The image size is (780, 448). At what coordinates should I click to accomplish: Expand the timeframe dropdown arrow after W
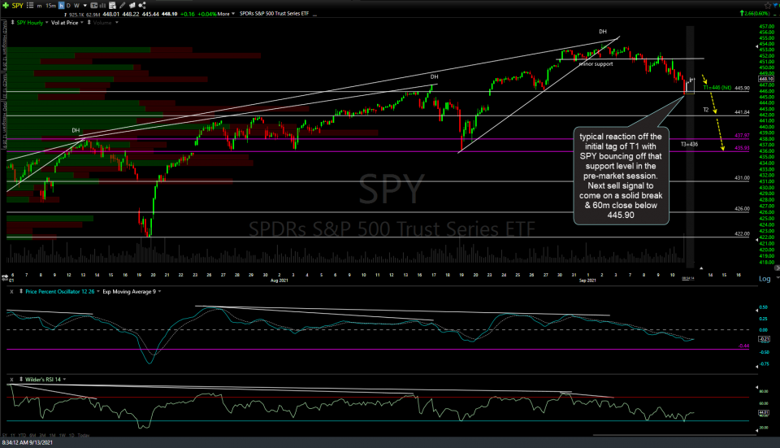(84, 6)
